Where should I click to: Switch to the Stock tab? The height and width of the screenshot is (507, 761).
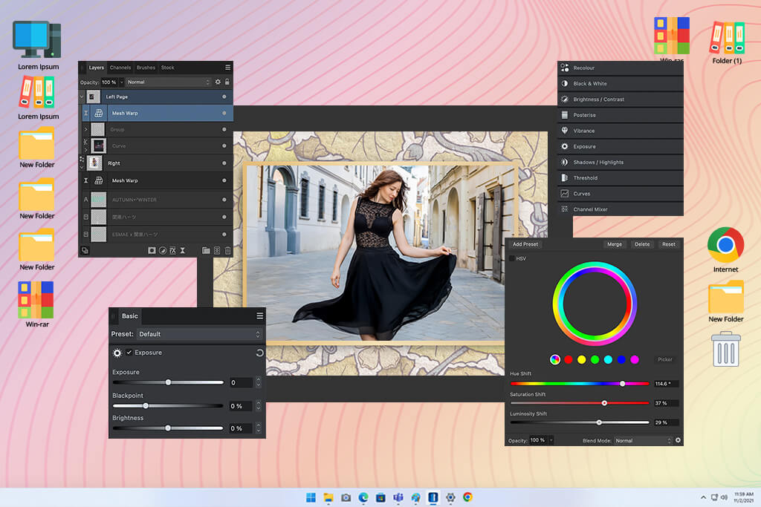(167, 68)
